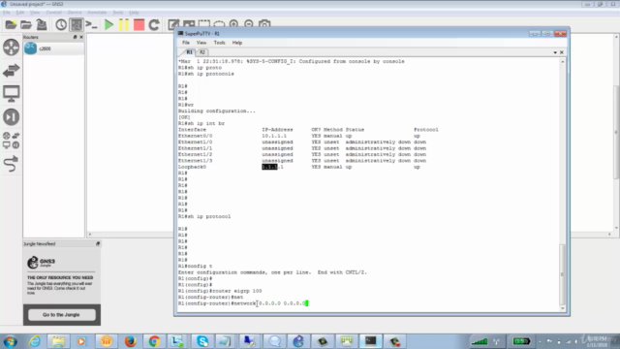Open the Windows Start menu
This screenshot has height=349, width=620.
pyautogui.click(x=11, y=341)
